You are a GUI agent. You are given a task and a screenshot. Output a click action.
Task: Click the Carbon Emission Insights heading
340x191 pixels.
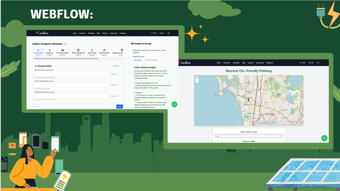(x=145, y=67)
